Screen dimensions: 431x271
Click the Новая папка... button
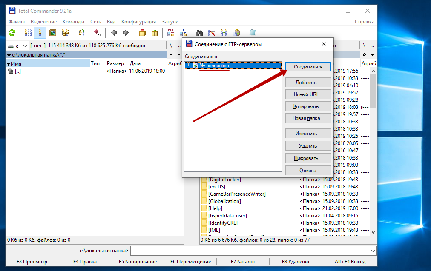pos(308,118)
